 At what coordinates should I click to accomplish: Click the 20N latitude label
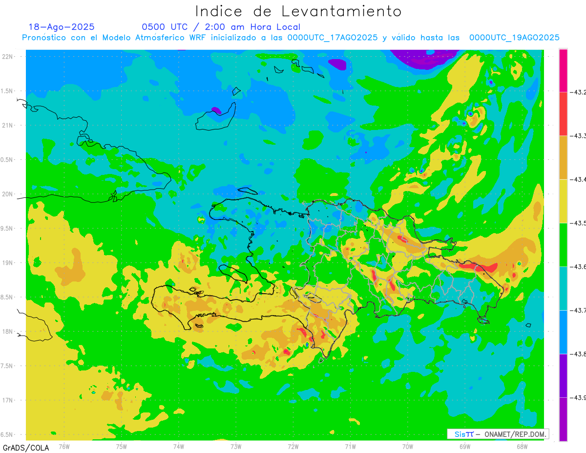tap(8, 194)
